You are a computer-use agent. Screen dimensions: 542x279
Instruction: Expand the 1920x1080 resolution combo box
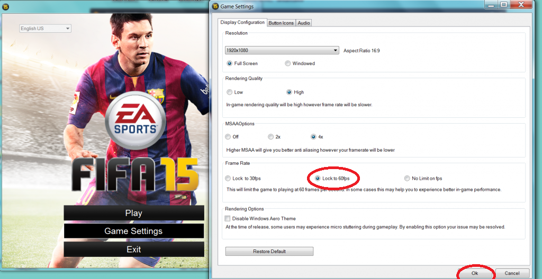[282, 50]
